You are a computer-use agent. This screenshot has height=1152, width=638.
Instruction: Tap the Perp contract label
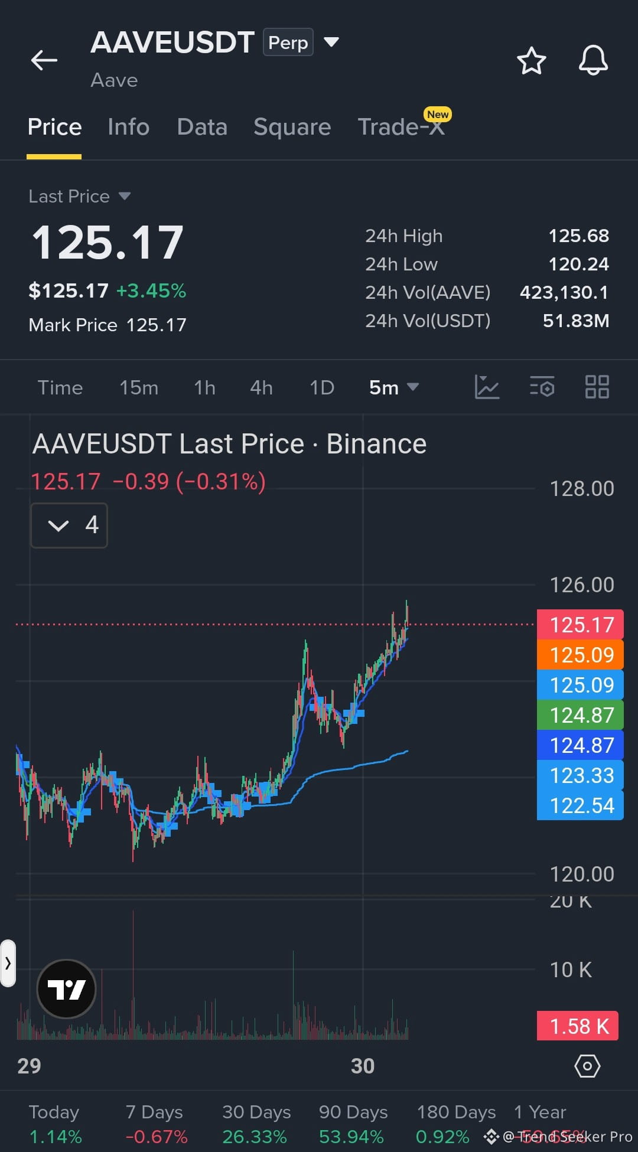click(288, 43)
